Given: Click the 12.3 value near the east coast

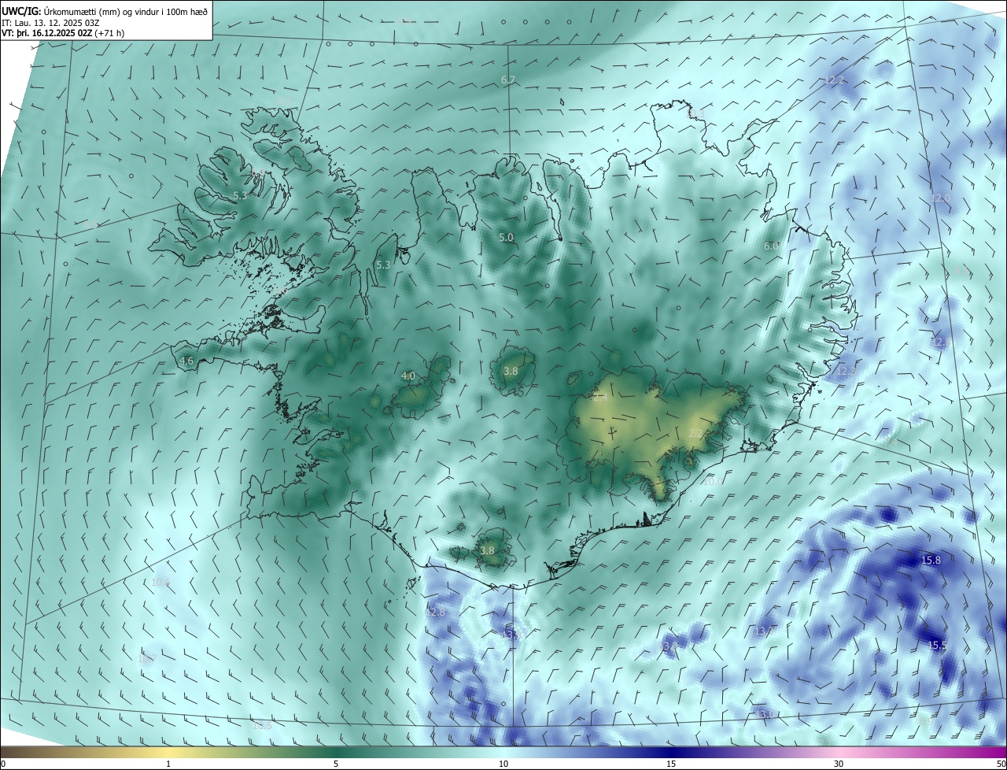Looking at the screenshot, I should (846, 370).
